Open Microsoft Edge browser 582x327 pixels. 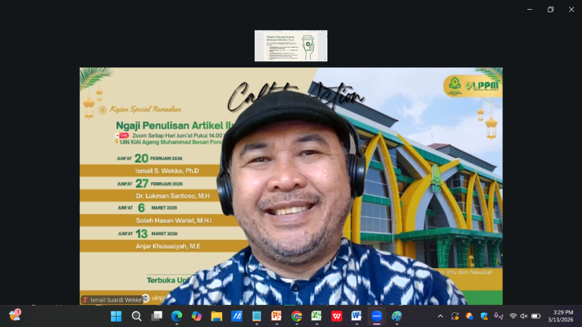click(176, 317)
